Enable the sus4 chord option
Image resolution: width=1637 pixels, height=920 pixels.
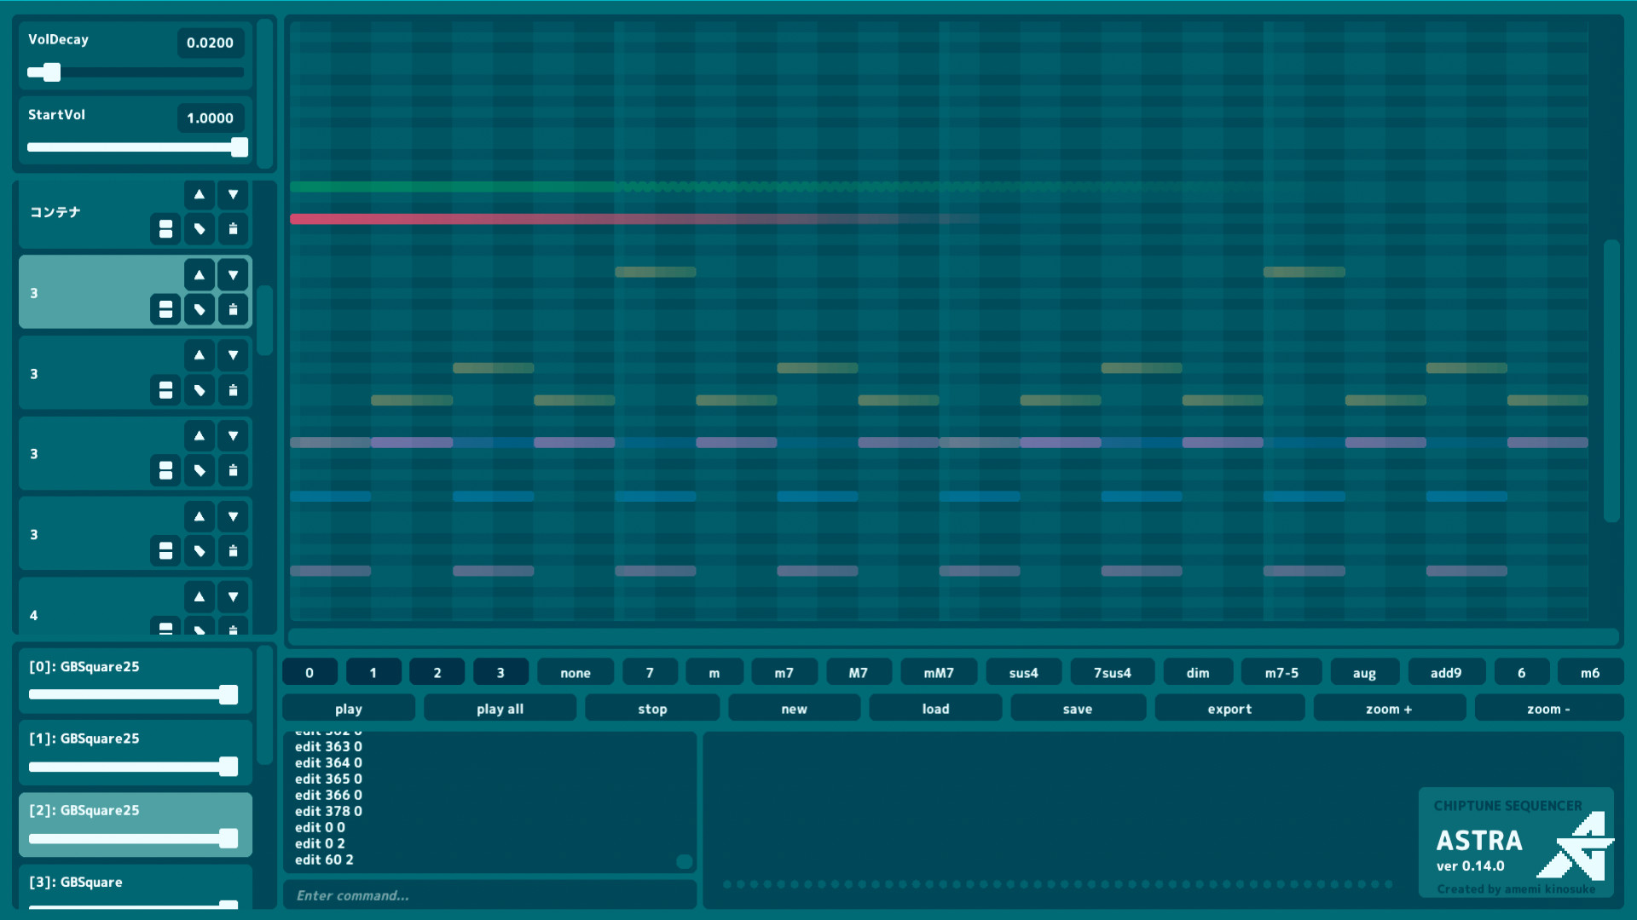1023,672
